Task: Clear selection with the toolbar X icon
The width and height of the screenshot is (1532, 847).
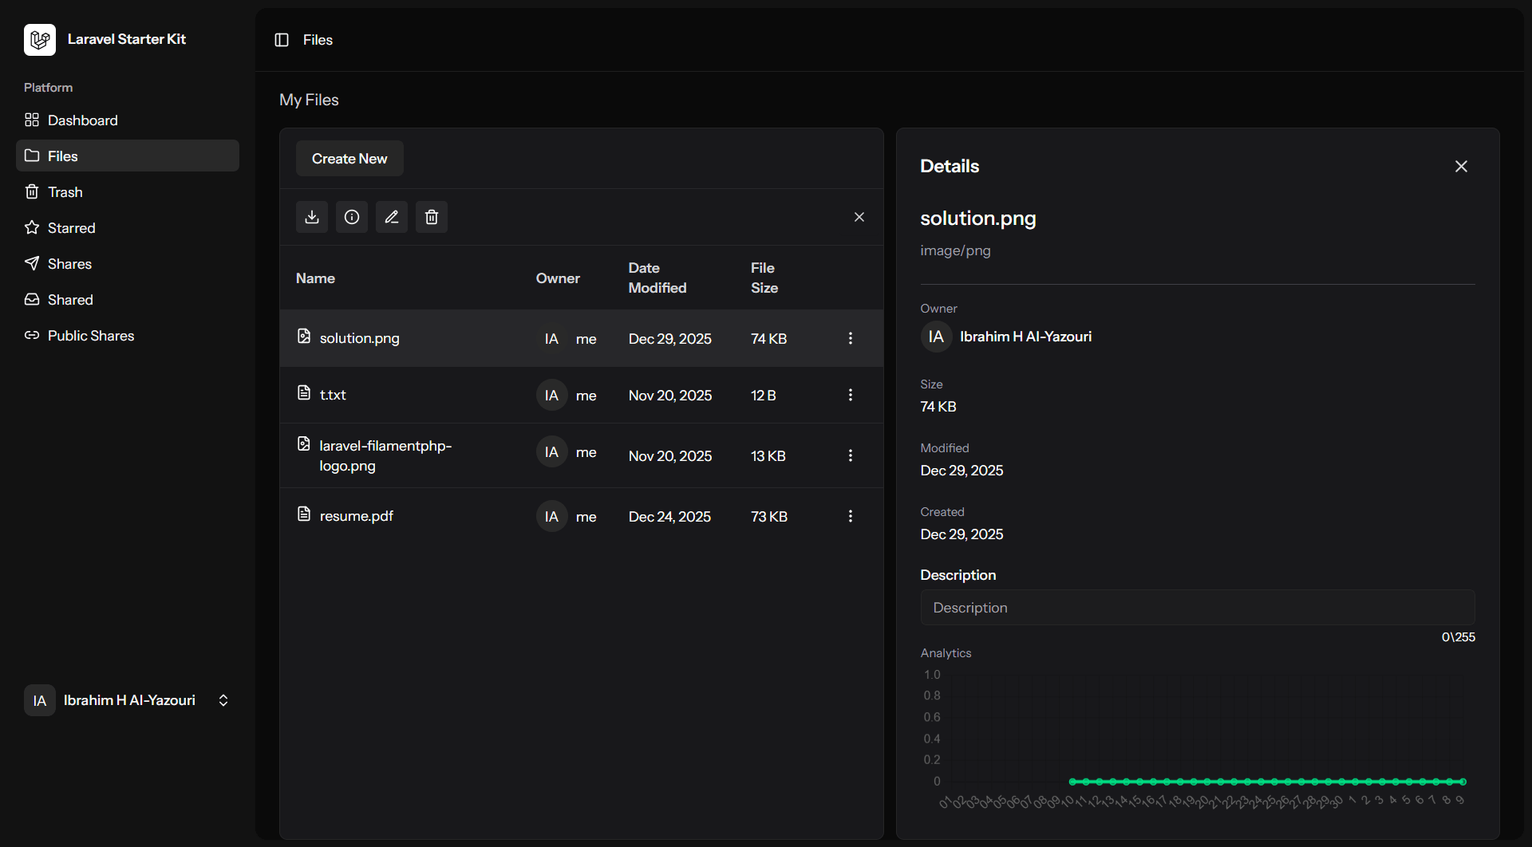Action: click(859, 217)
